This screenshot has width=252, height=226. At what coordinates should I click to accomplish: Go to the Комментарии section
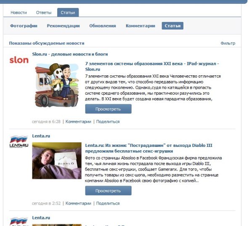(x=141, y=26)
